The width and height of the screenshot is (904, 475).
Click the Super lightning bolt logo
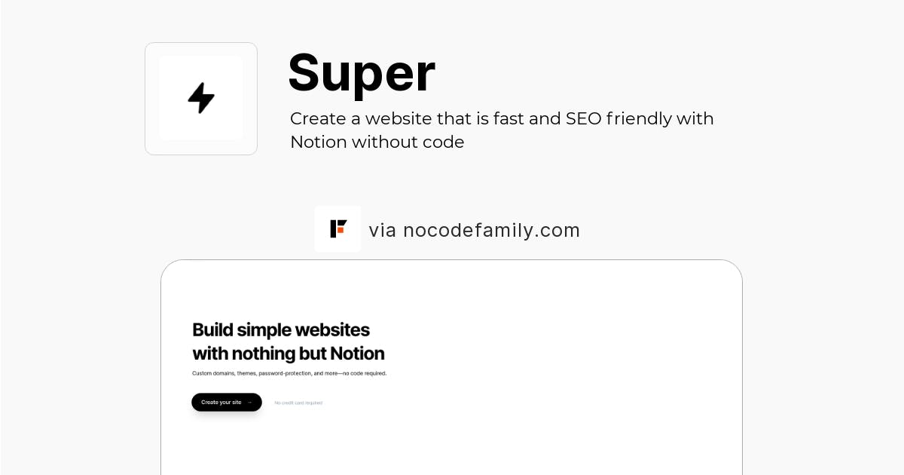click(200, 98)
